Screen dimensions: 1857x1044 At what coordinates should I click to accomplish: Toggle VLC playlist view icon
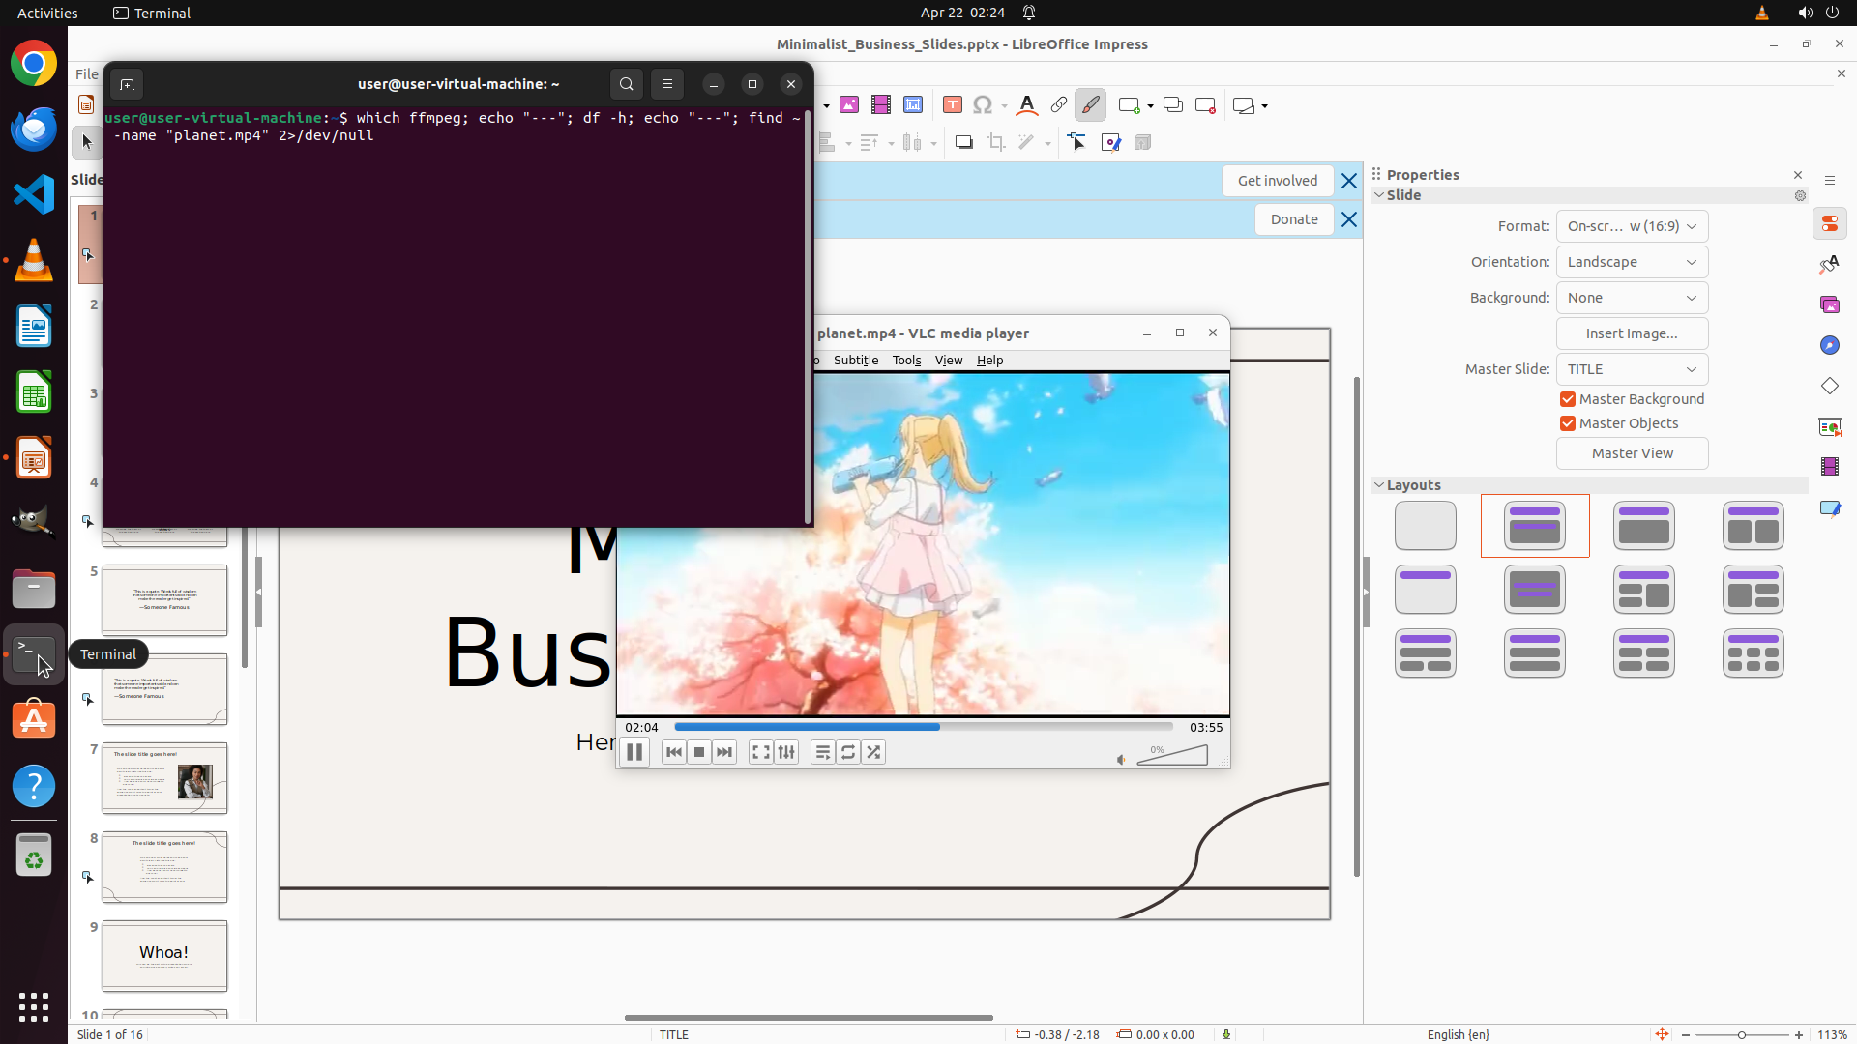822,752
